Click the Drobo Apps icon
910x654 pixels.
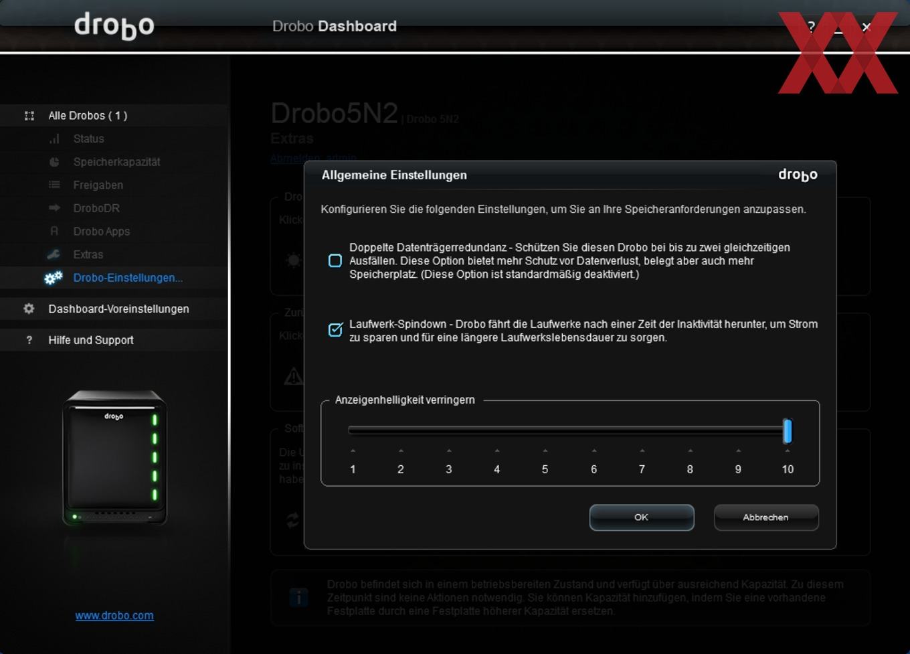coord(54,231)
